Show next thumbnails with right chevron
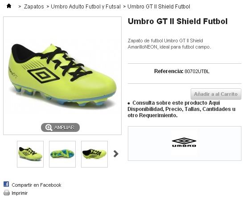This screenshot has width=249, height=205. click(116, 154)
